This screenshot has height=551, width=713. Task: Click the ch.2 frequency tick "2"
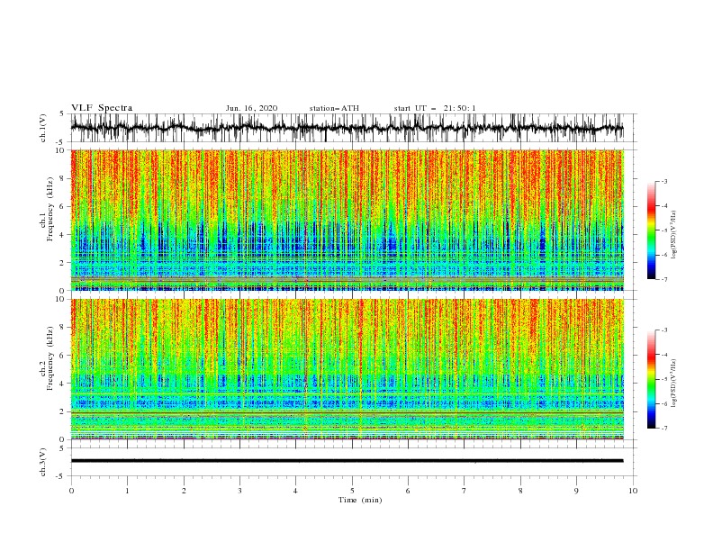63,411
